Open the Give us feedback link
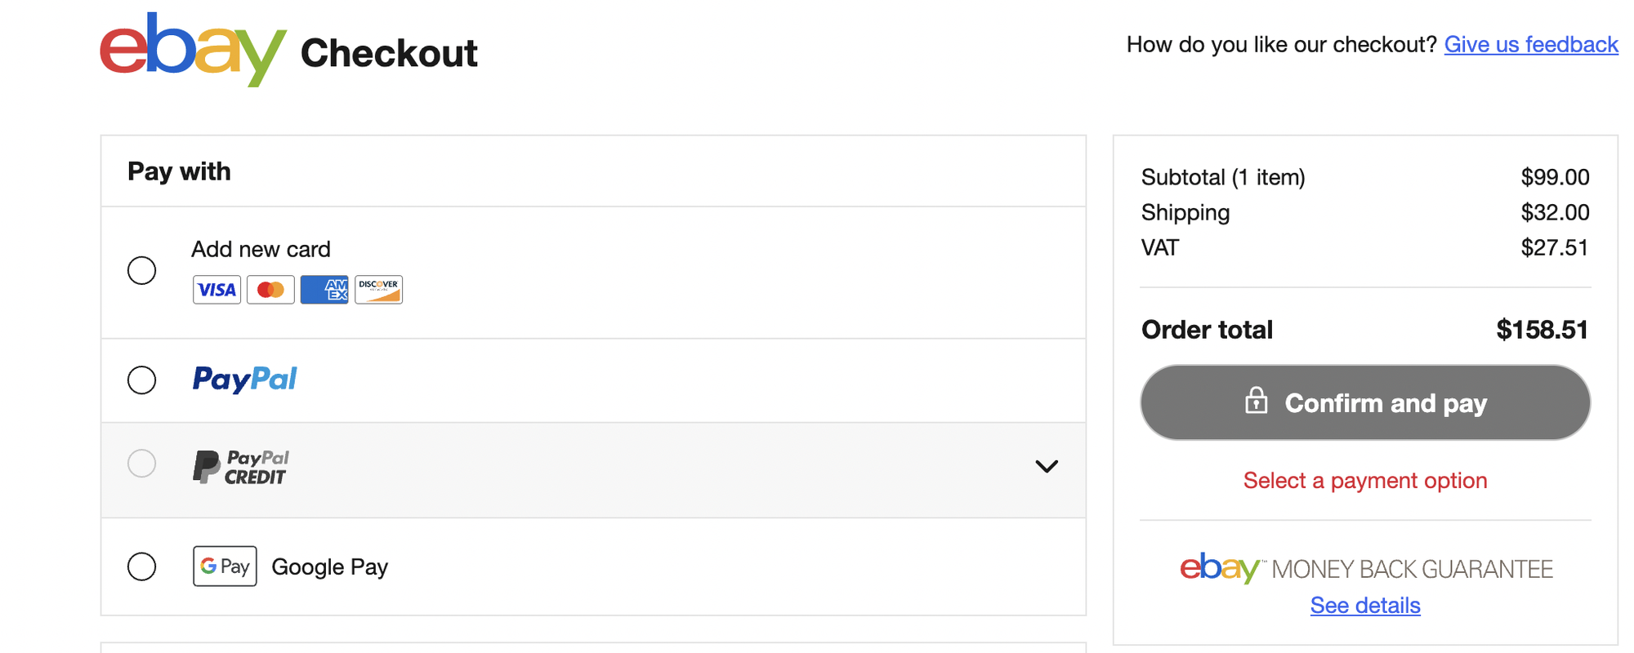The height and width of the screenshot is (653, 1634). (1531, 44)
